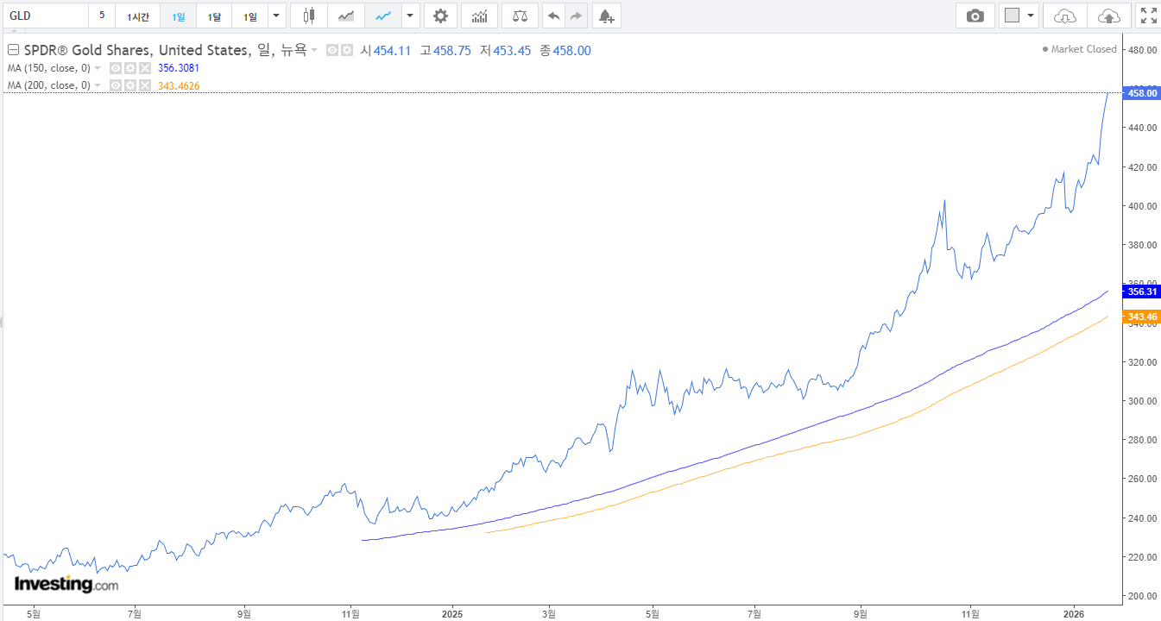1161x621 pixels.
Task: Load chart layout with cloud download icon
Action: (1065, 16)
